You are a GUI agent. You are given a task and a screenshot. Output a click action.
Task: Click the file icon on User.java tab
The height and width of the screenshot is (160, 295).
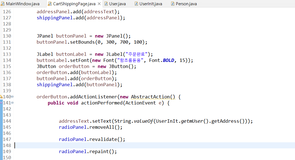point(106,4)
